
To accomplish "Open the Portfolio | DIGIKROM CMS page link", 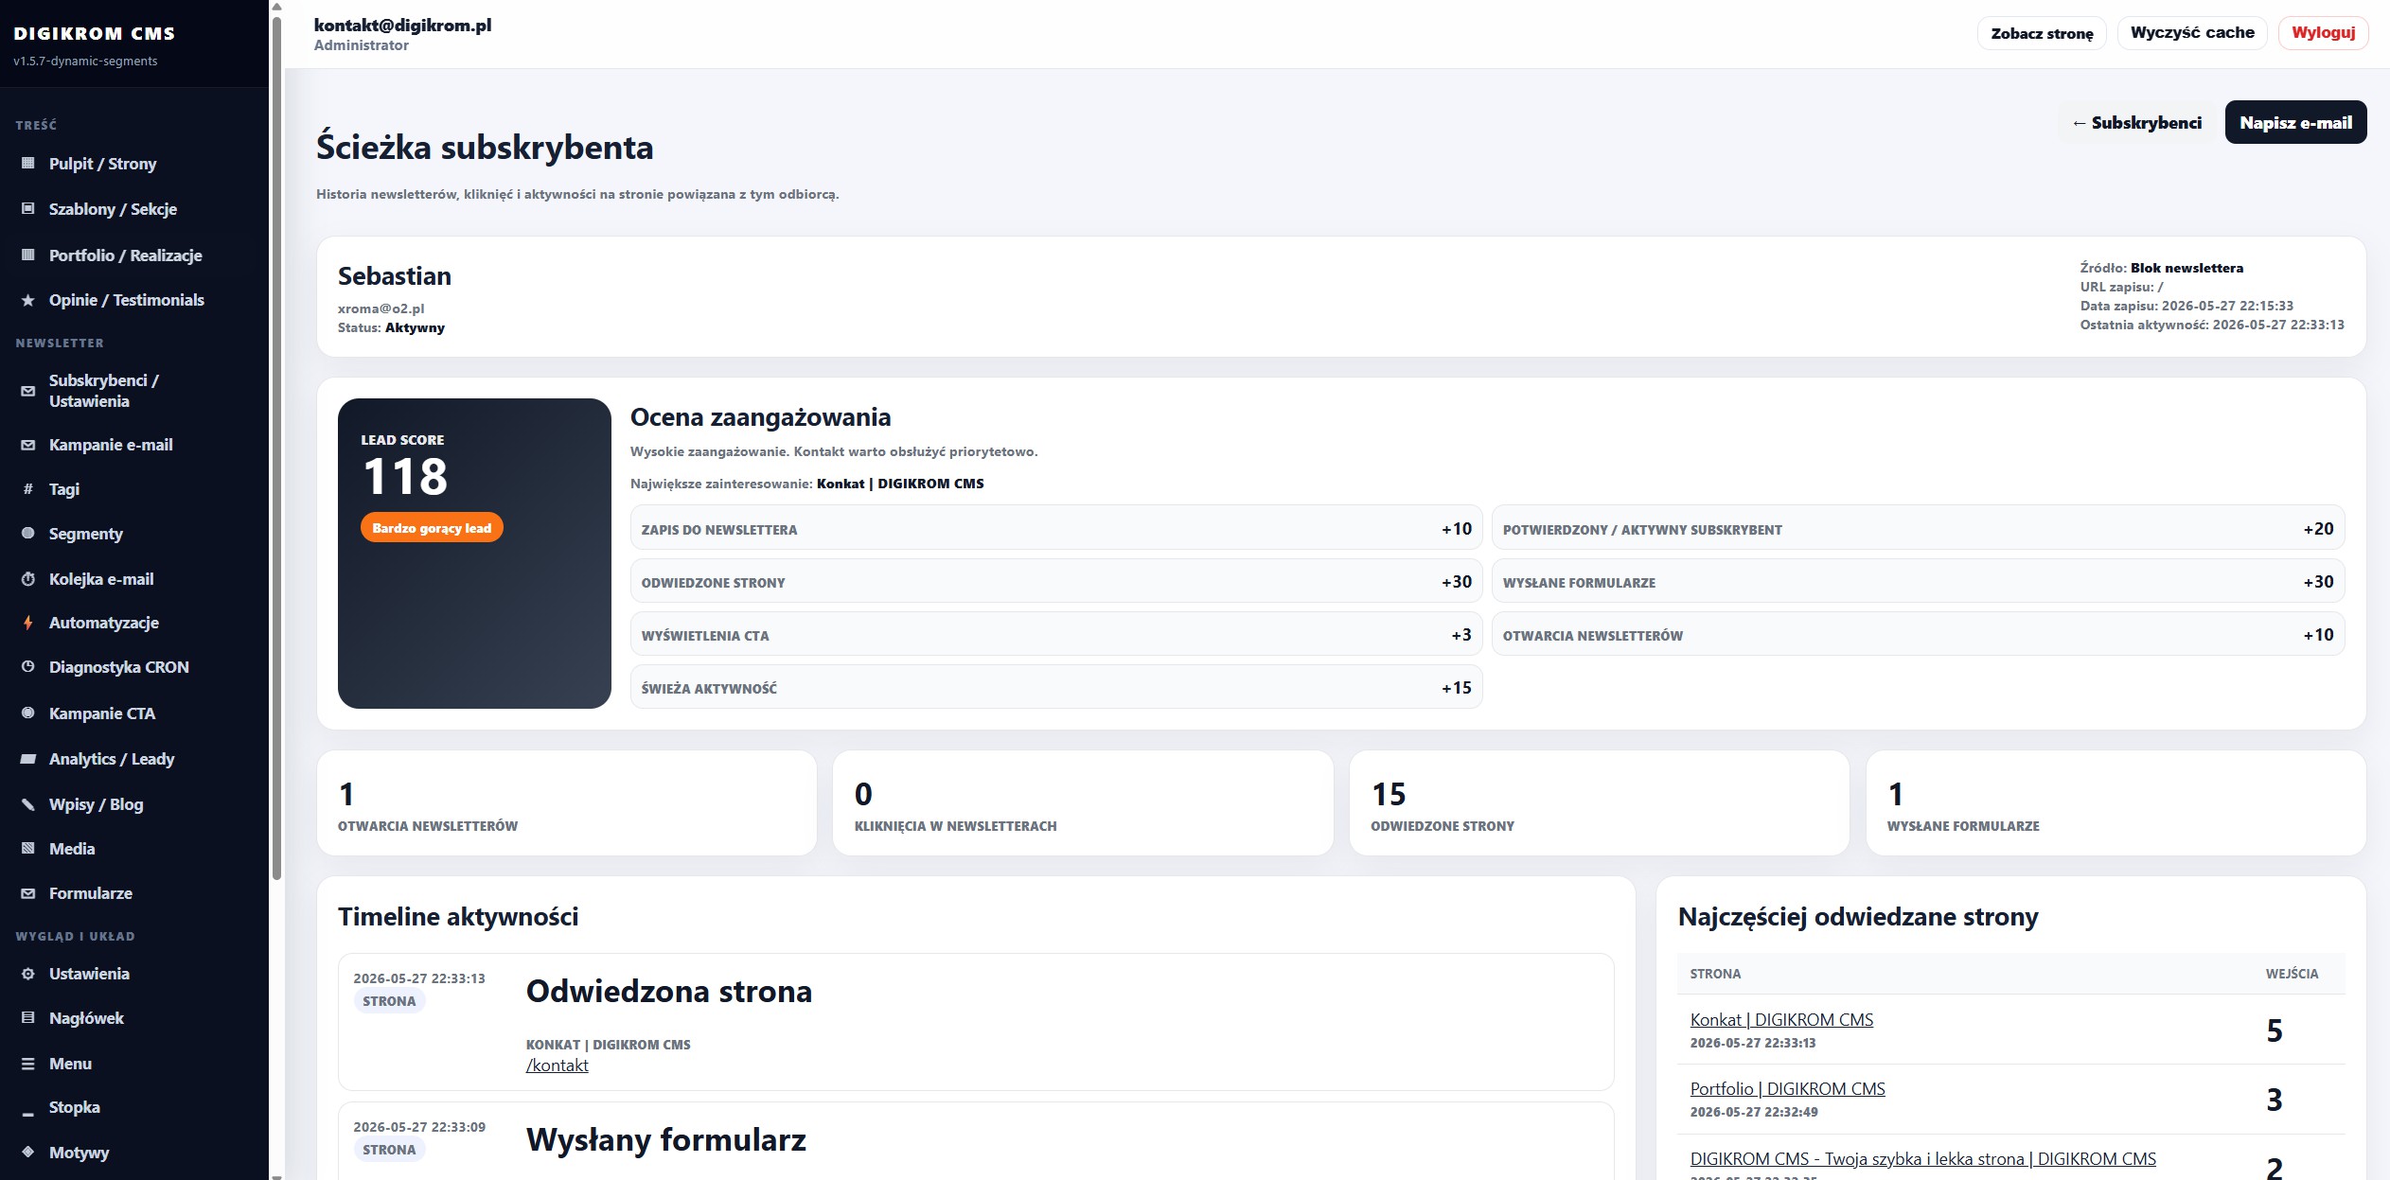I will tap(1787, 1089).
